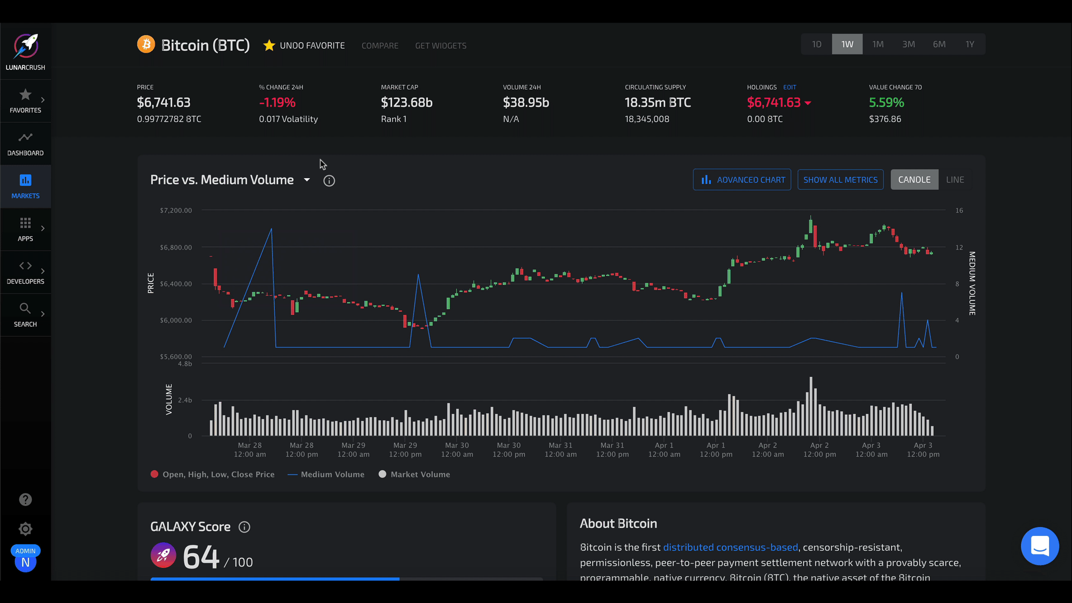This screenshot has height=603, width=1072.
Task: Click SHOW ALL METRICS button
Action: tap(840, 180)
